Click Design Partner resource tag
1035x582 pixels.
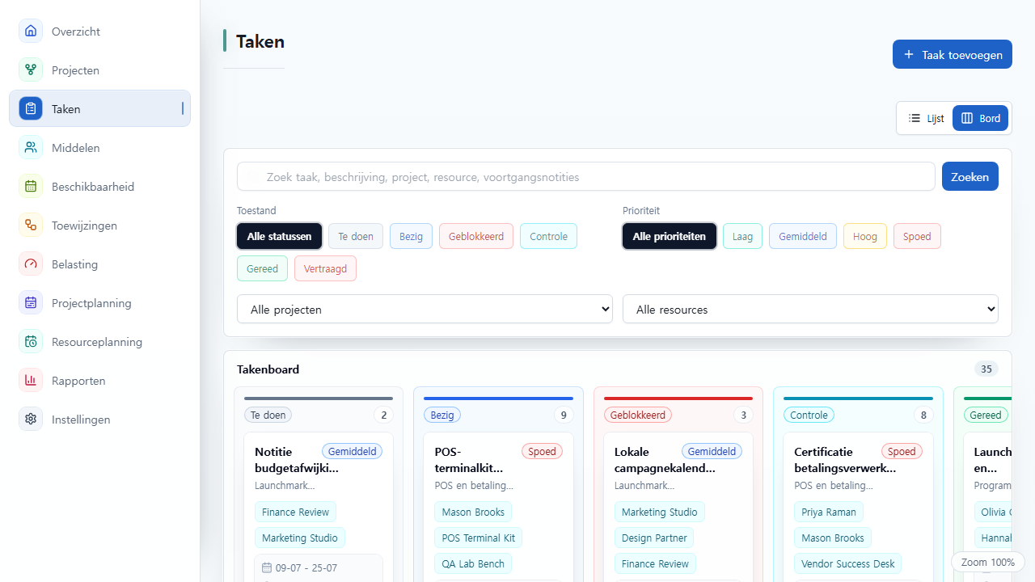pos(654,538)
